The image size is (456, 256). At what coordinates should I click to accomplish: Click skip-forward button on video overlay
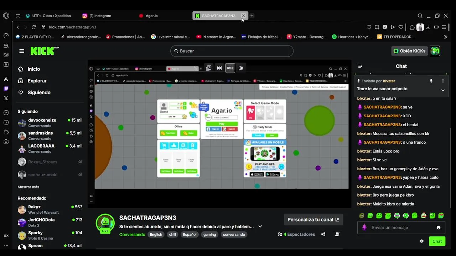tap(219, 68)
